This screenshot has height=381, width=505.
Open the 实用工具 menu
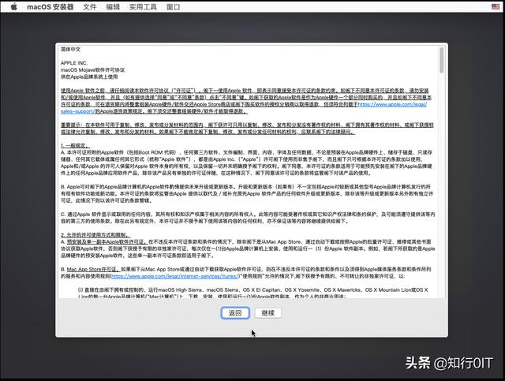tap(143, 7)
